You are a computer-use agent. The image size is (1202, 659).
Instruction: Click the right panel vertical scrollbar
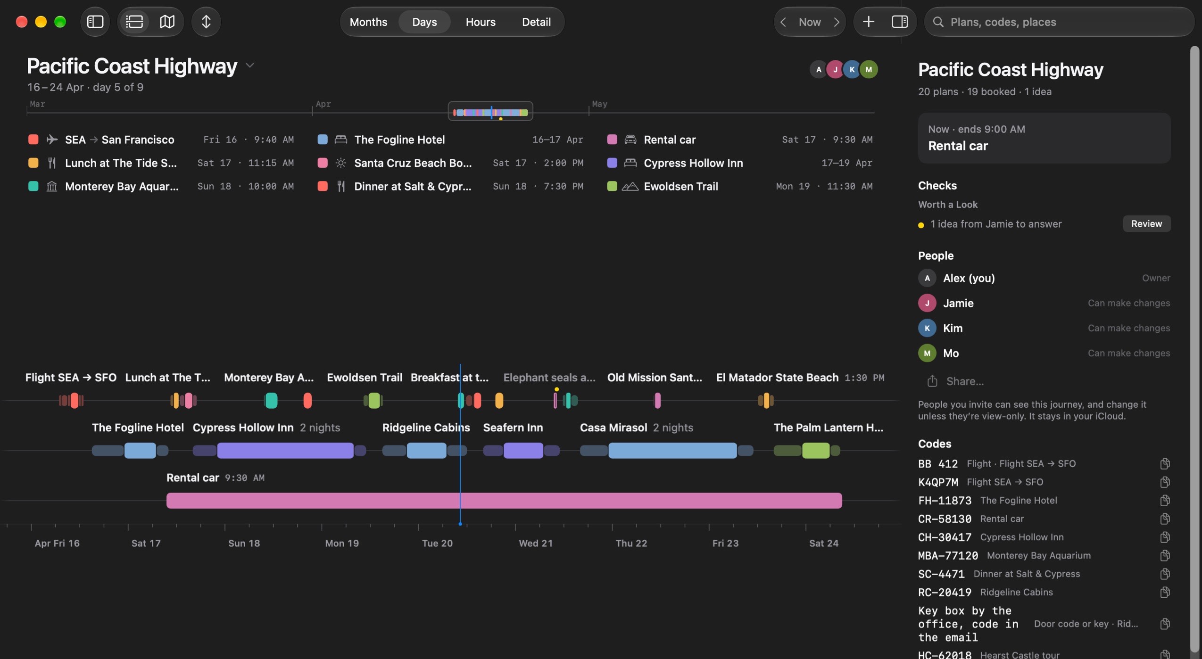1194,349
